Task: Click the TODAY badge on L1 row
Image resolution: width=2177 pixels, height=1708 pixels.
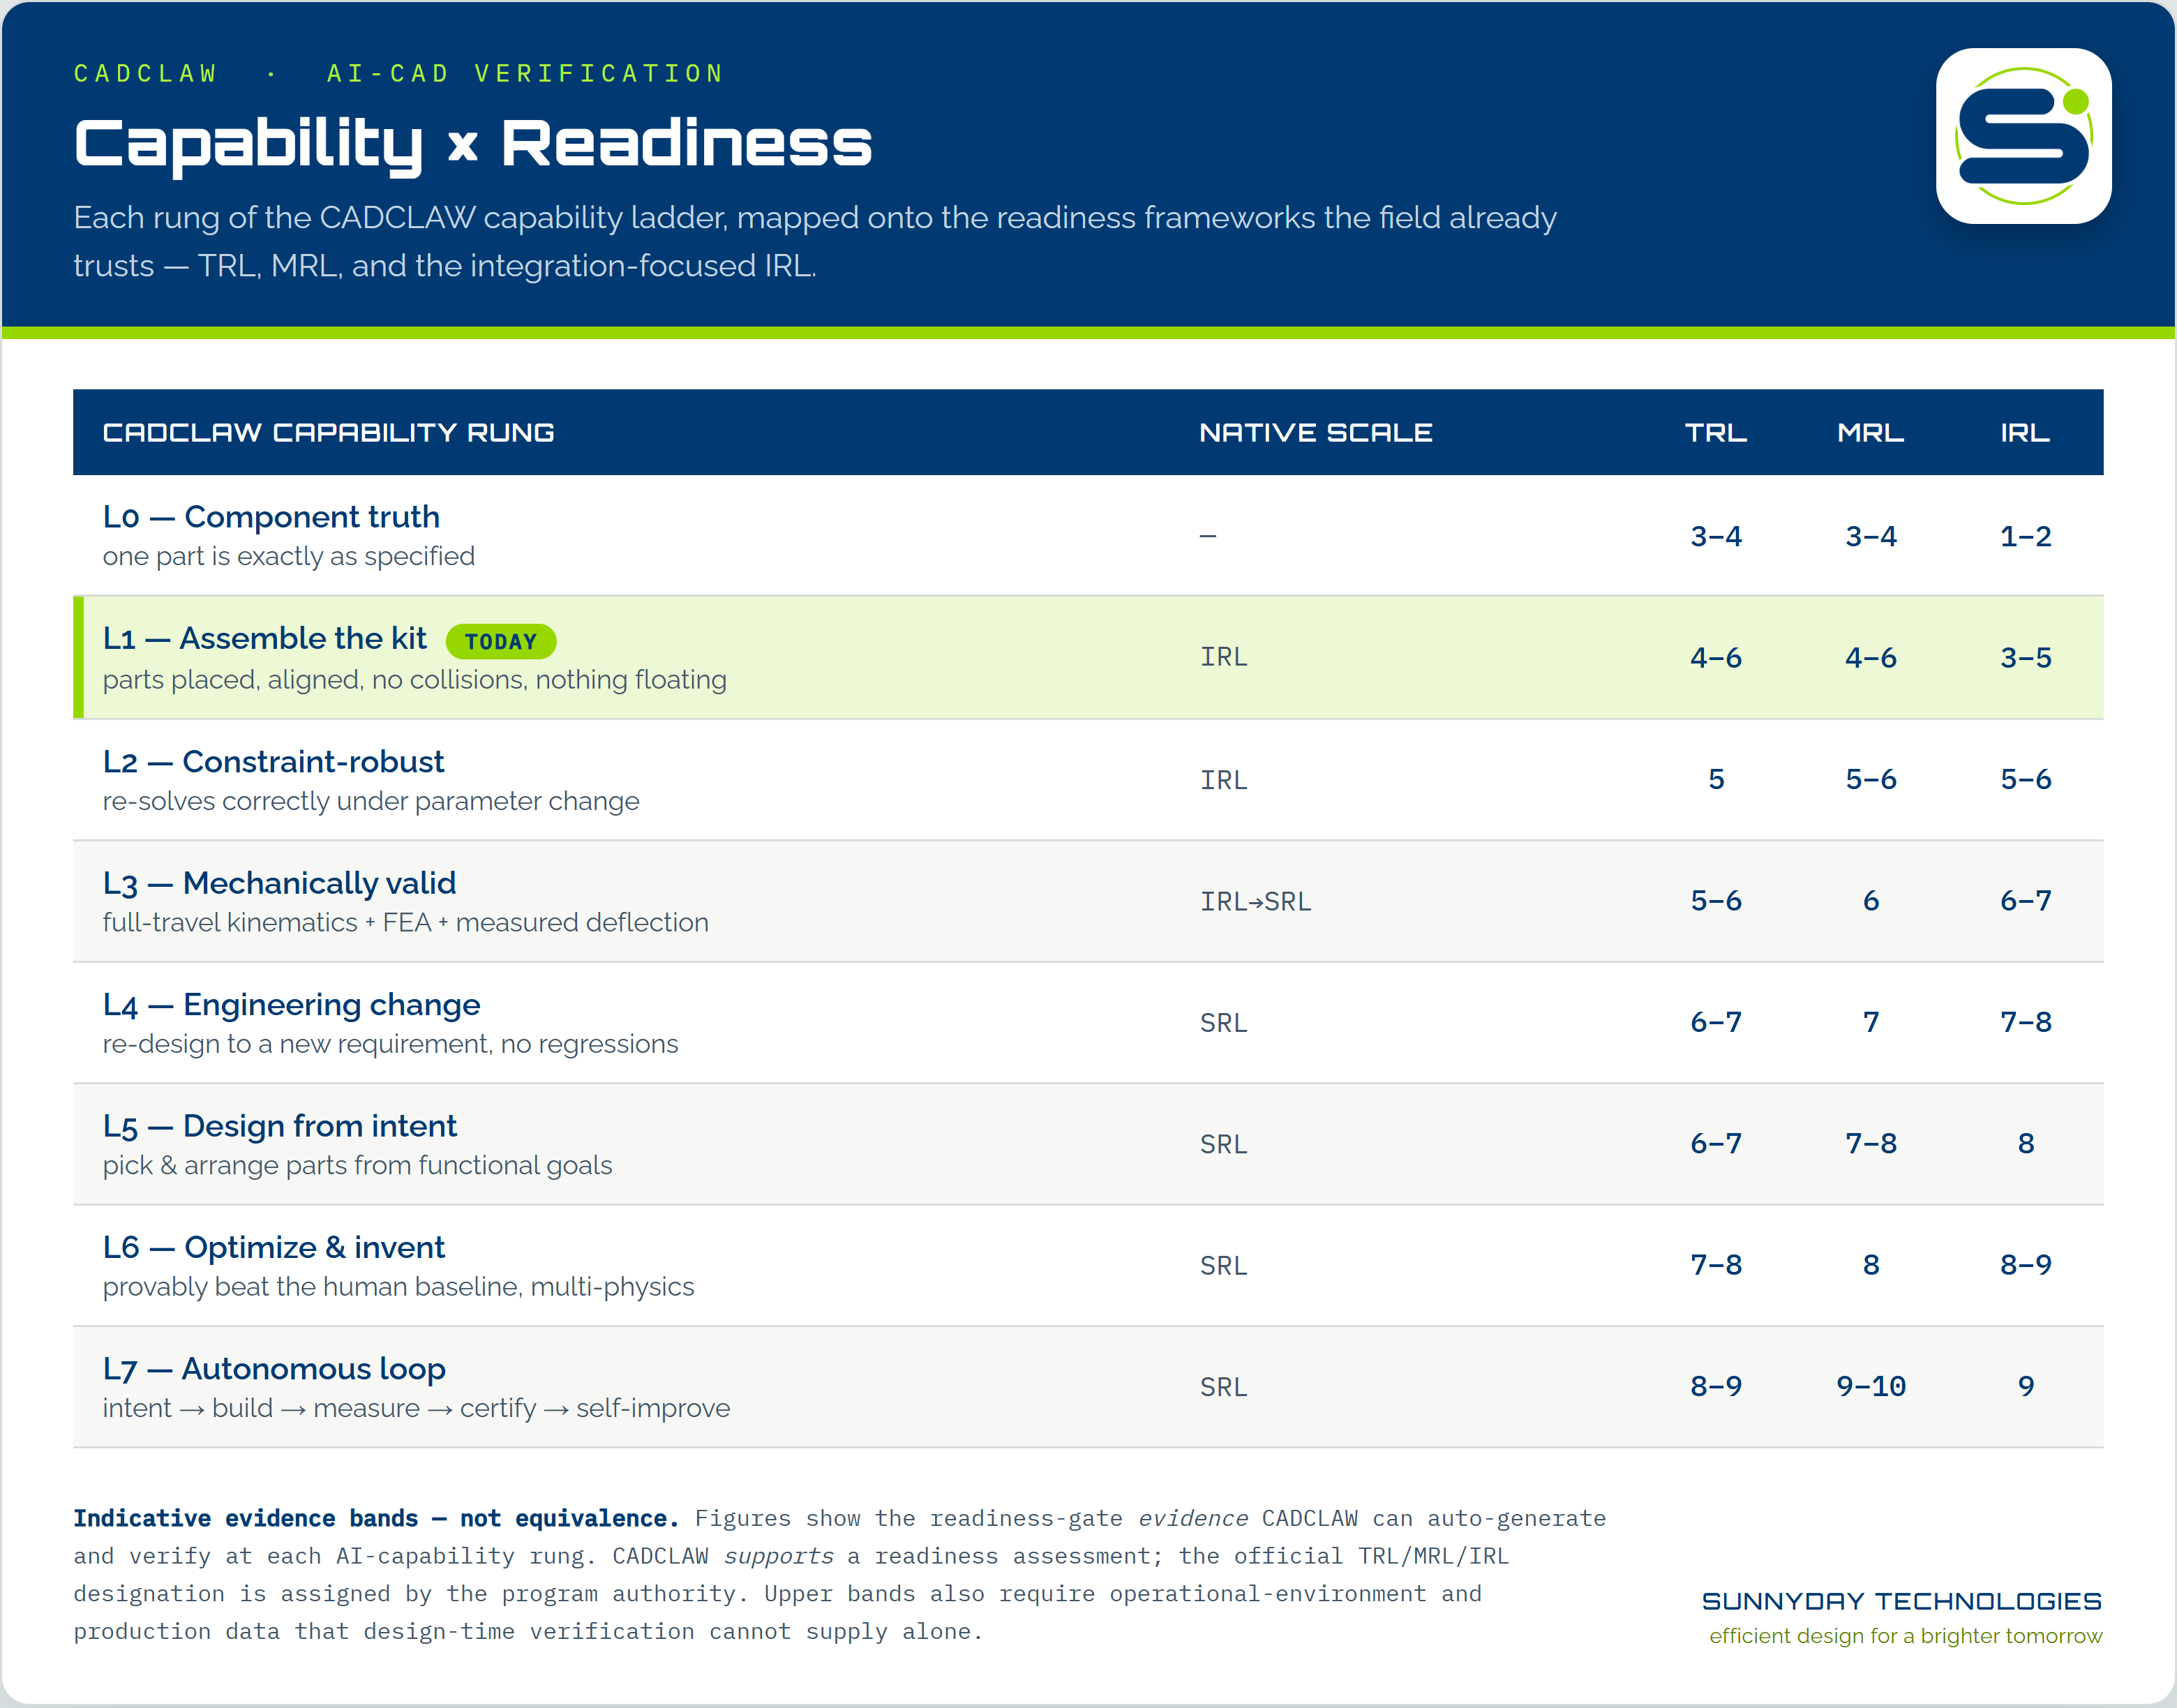Action: 501,642
